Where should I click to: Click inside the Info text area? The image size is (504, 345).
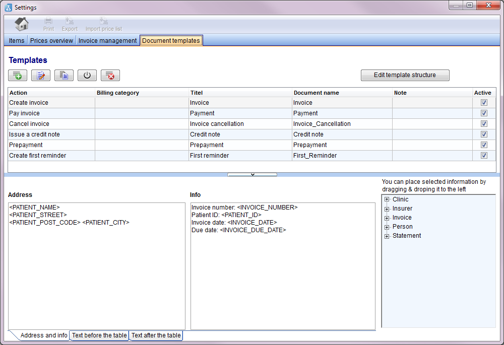283,266
